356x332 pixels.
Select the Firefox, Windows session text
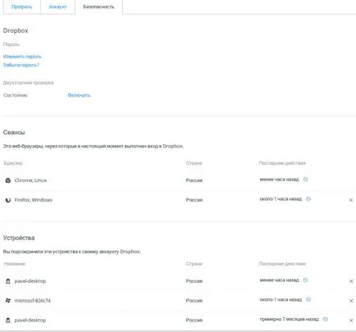(34, 200)
